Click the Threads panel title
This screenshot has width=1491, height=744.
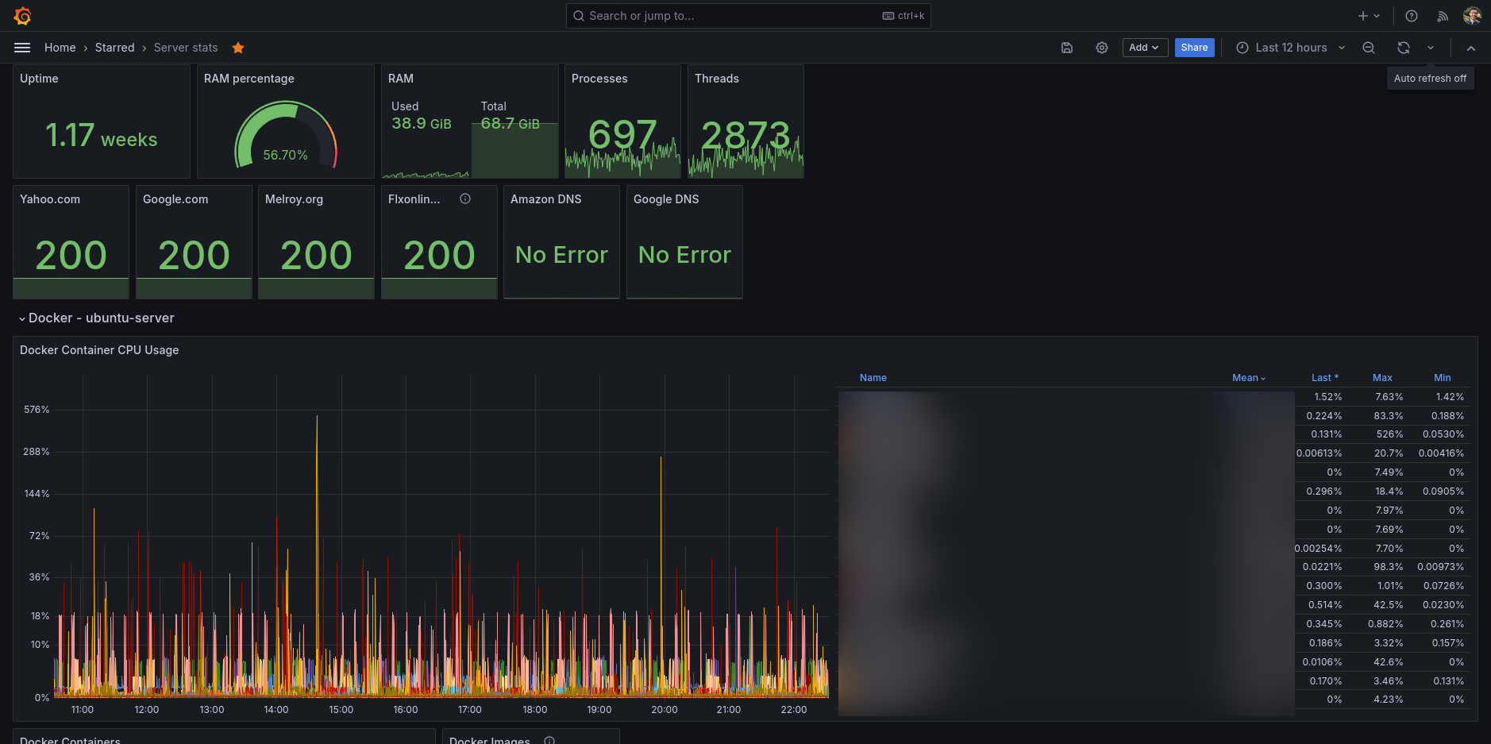(717, 79)
